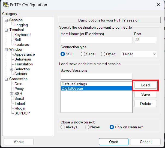Select the SSH connection type
Image resolution: width=165 pixels, height=148 pixels.
pos(63,54)
